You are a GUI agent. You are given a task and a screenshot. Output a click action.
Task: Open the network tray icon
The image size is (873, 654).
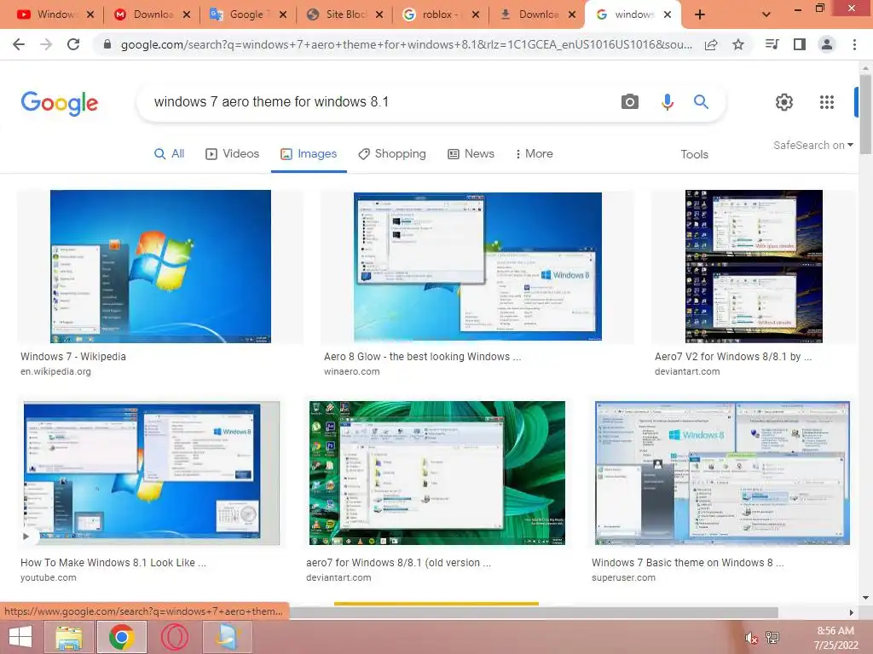coord(772,638)
